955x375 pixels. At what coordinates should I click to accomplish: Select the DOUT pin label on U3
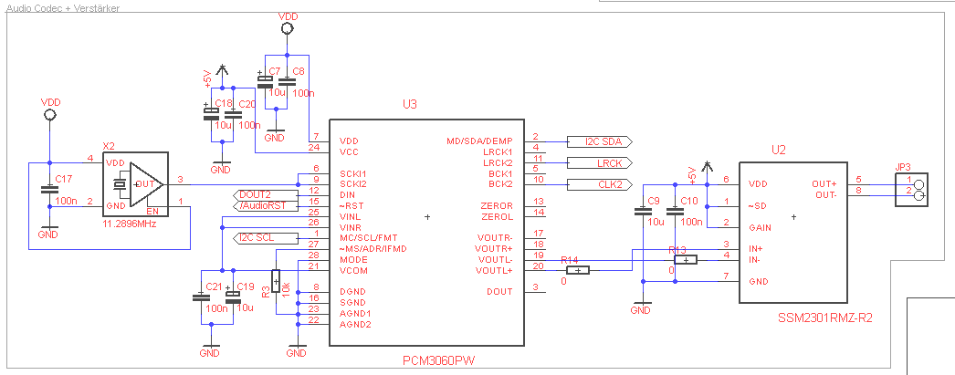click(x=499, y=292)
